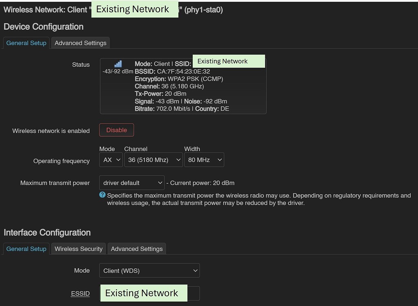Switch to Advanced Settings tab under Device Configuration
Viewport: 418px width, 306px height.
point(80,42)
